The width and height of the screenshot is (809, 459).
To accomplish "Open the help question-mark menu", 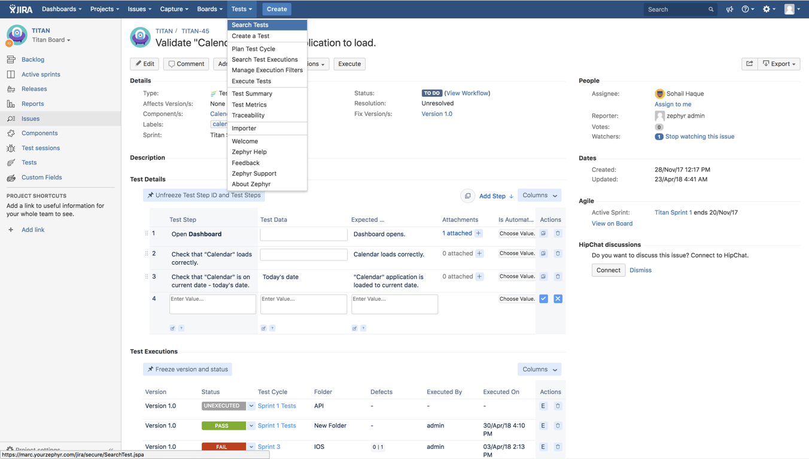I will click(747, 10).
